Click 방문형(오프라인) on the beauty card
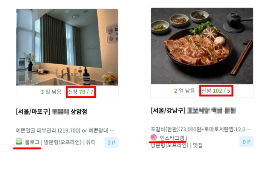265x169 pixels. click(63, 142)
